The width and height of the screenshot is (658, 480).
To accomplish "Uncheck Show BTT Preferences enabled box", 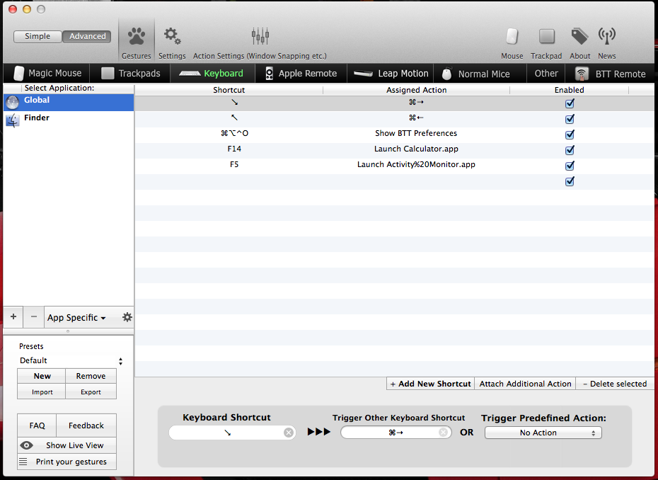I will pyautogui.click(x=570, y=135).
